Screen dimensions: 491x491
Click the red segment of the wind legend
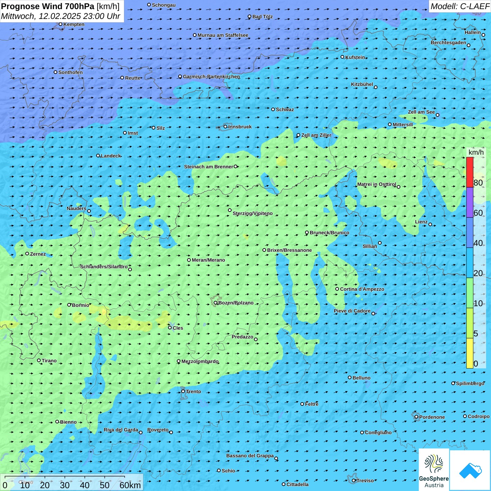point(470,172)
